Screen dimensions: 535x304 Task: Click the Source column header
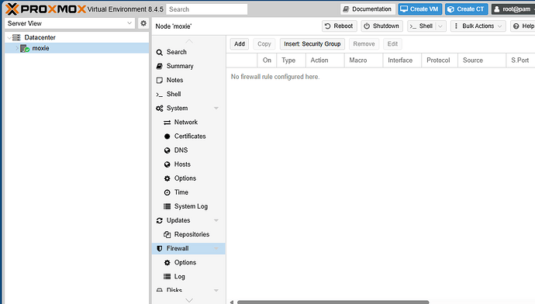click(x=481, y=60)
